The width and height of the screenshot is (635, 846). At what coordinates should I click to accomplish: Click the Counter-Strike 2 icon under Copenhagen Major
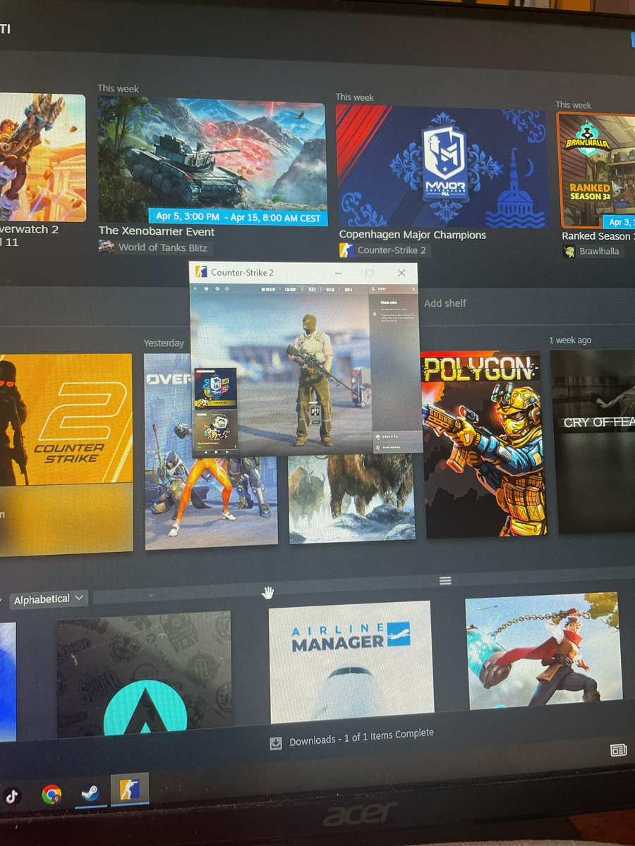click(x=346, y=250)
